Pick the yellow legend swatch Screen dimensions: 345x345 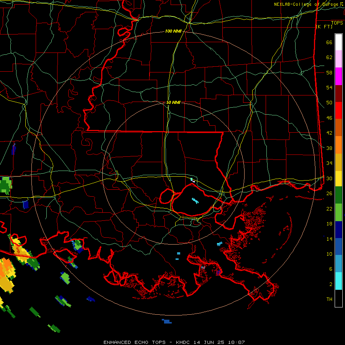(338, 179)
